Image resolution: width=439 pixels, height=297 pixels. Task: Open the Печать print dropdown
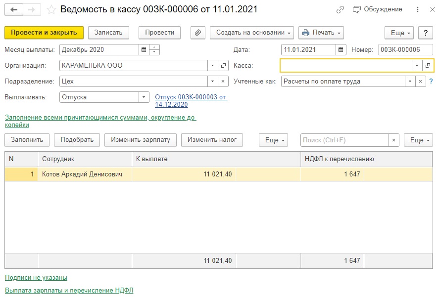pyautogui.click(x=321, y=33)
